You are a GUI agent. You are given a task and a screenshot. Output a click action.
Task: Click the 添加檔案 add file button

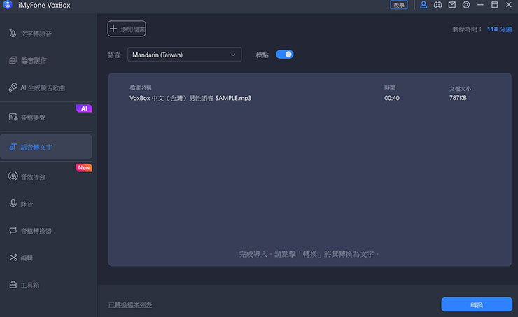pyautogui.click(x=127, y=29)
